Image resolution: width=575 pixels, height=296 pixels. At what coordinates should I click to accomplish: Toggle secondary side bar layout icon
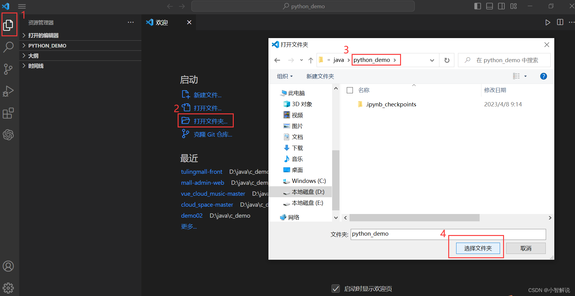click(501, 6)
